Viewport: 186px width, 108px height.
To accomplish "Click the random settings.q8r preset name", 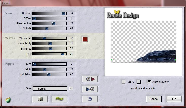I will pos(143,88).
